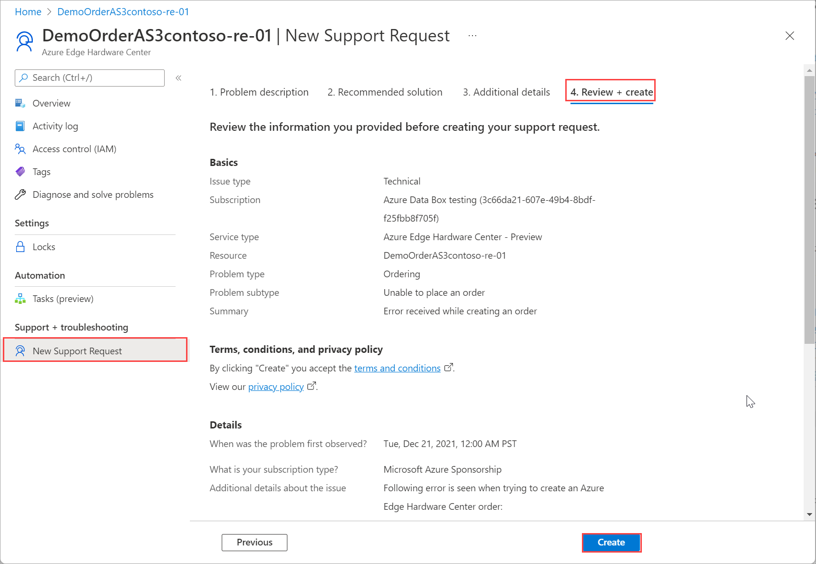This screenshot has width=816, height=564.
Task: Click 'Tue, Dec 21, 2021, 12:00 AM PST'
Action: click(x=450, y=444)
